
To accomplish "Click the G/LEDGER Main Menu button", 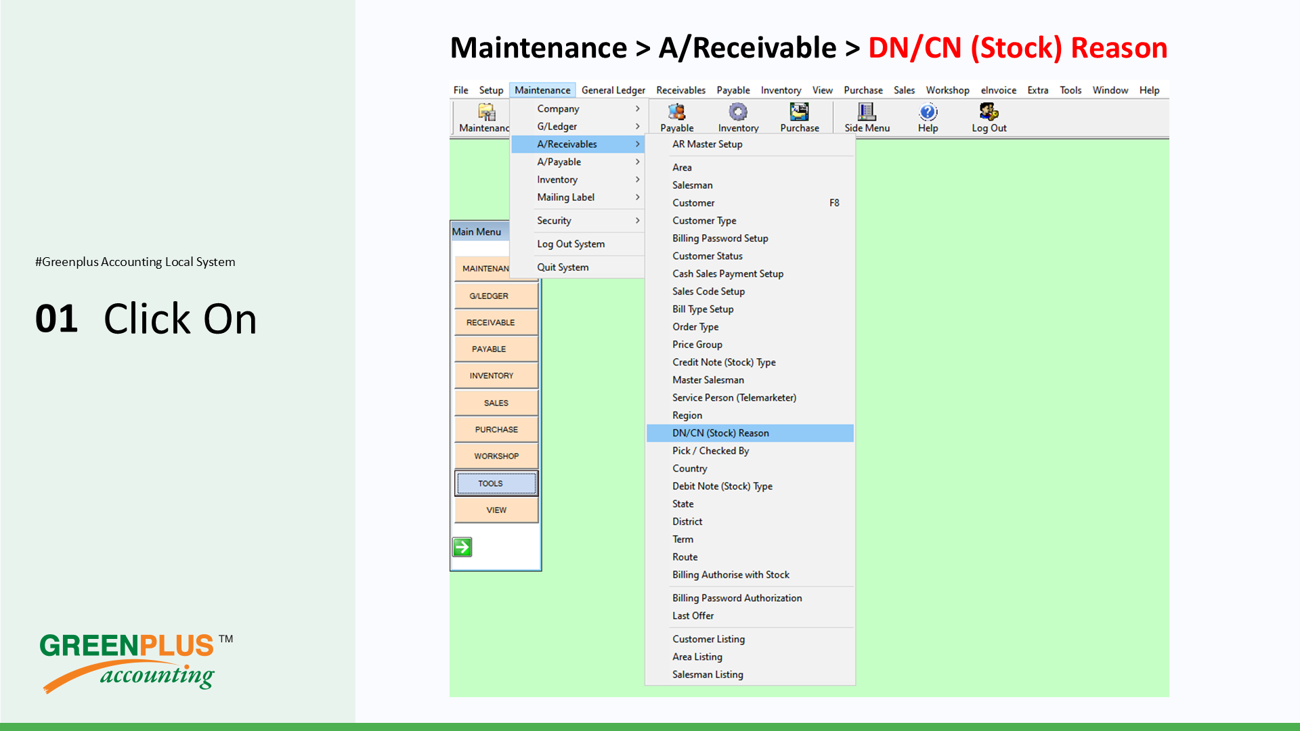I will click(496, 296).
